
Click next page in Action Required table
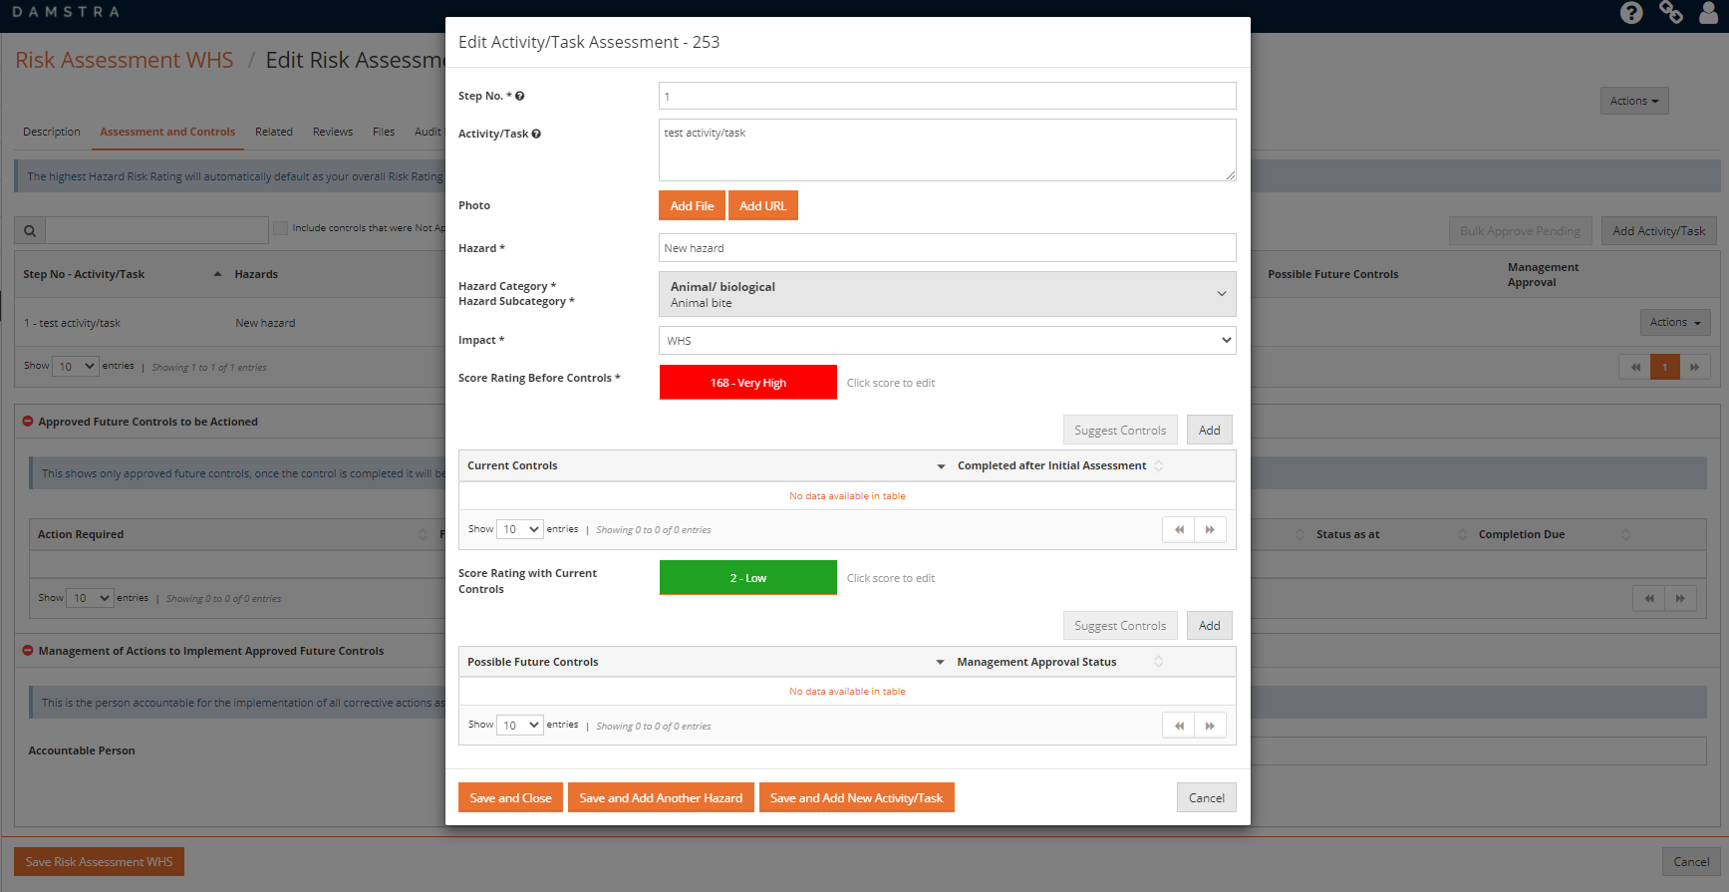(x=1680, y=599)
